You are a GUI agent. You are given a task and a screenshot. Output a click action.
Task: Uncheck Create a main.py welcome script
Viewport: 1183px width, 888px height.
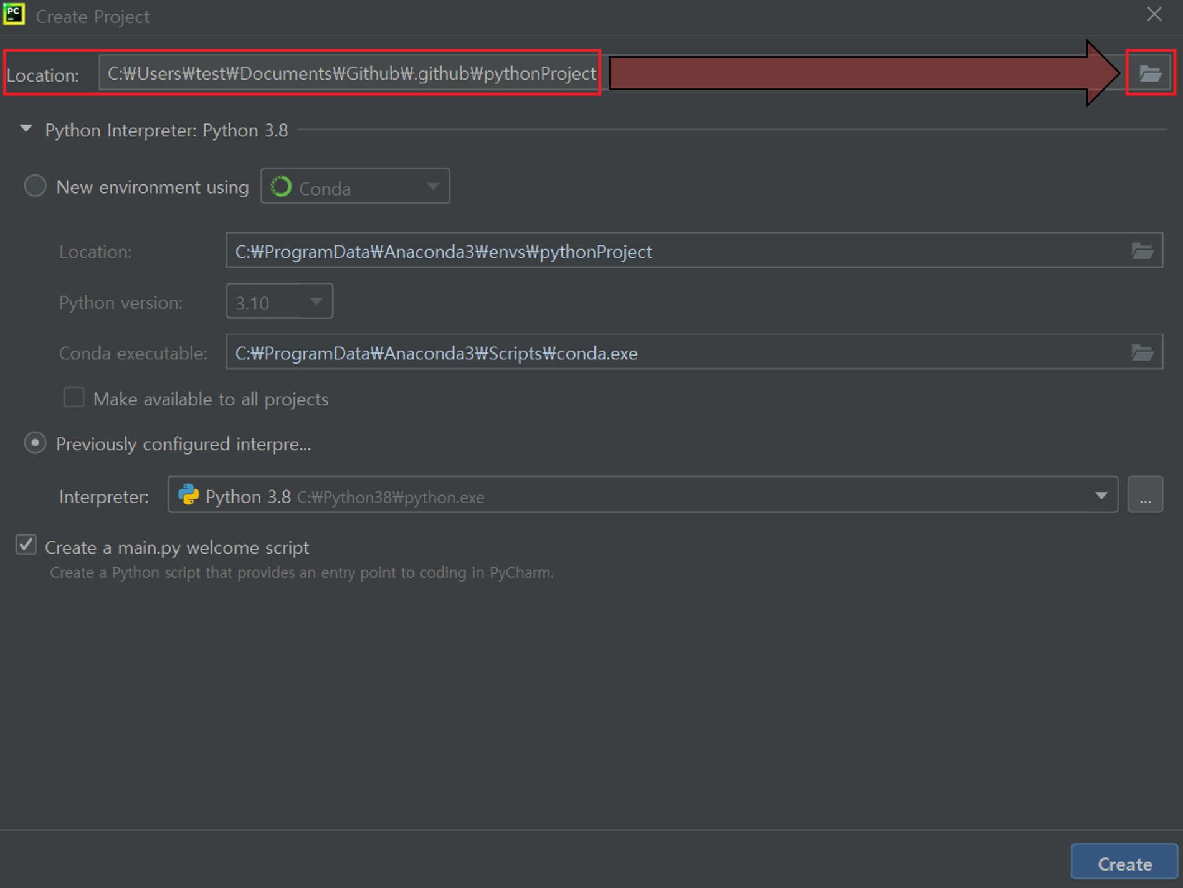coord(26,546)
